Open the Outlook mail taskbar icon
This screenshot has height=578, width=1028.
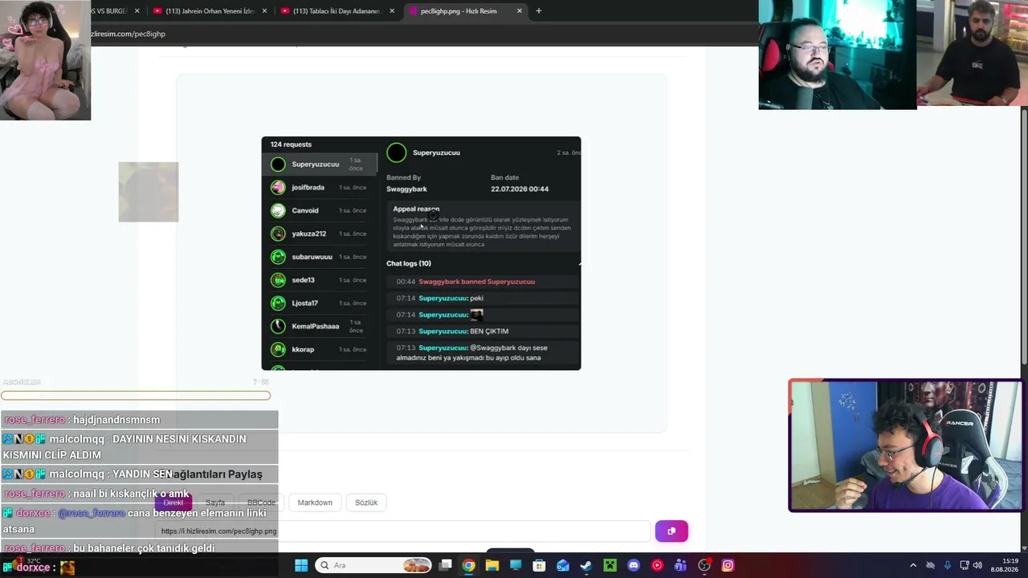tap(563, 565)
